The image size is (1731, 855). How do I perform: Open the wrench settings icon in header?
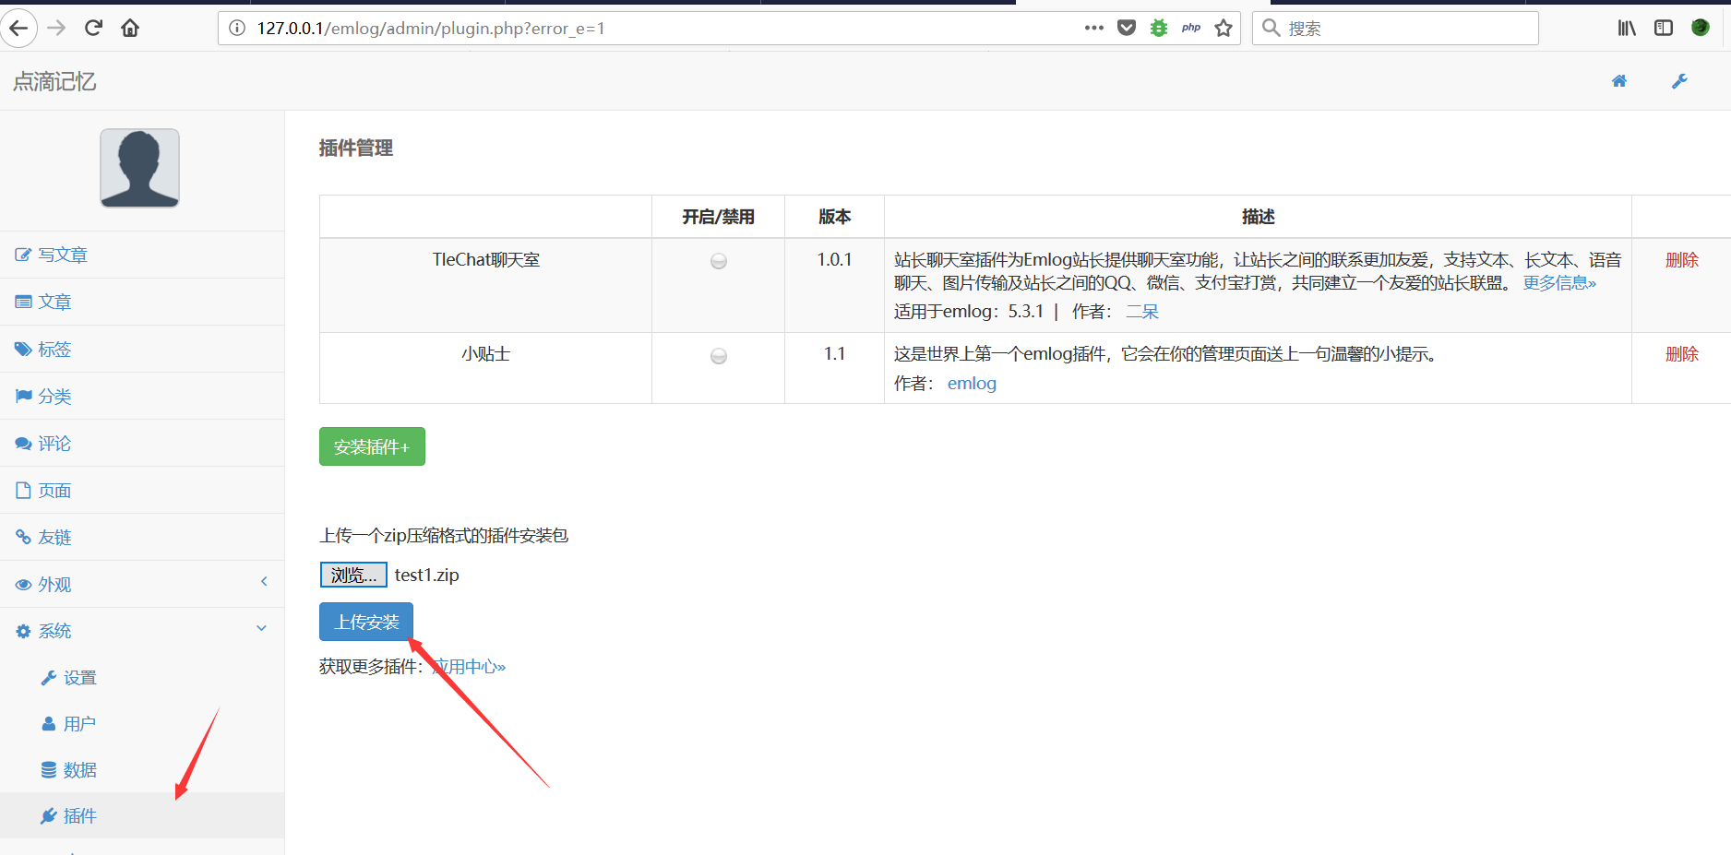point(1679,81)
